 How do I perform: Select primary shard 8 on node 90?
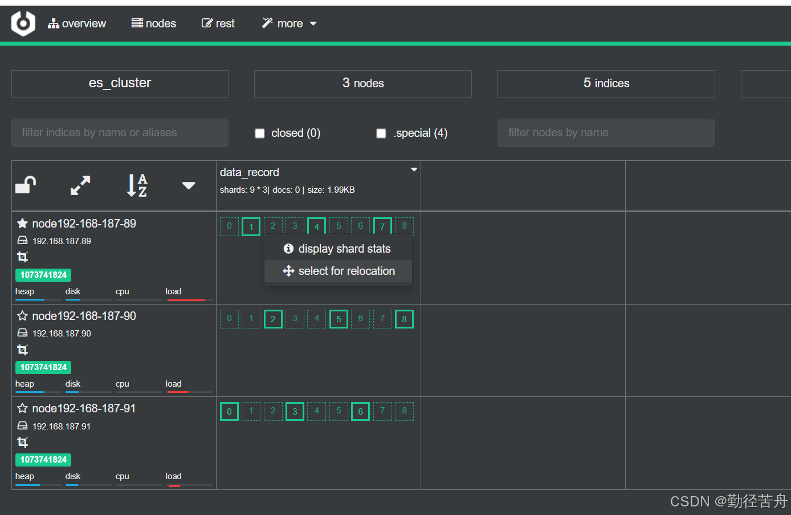point(404,319)
